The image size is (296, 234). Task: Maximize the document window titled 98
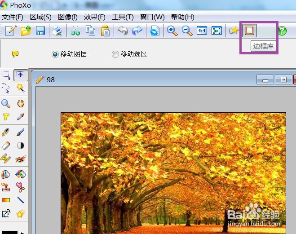click(283, 79)
